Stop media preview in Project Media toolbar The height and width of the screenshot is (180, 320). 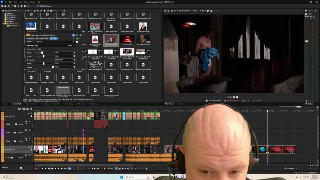coord(44,11)
